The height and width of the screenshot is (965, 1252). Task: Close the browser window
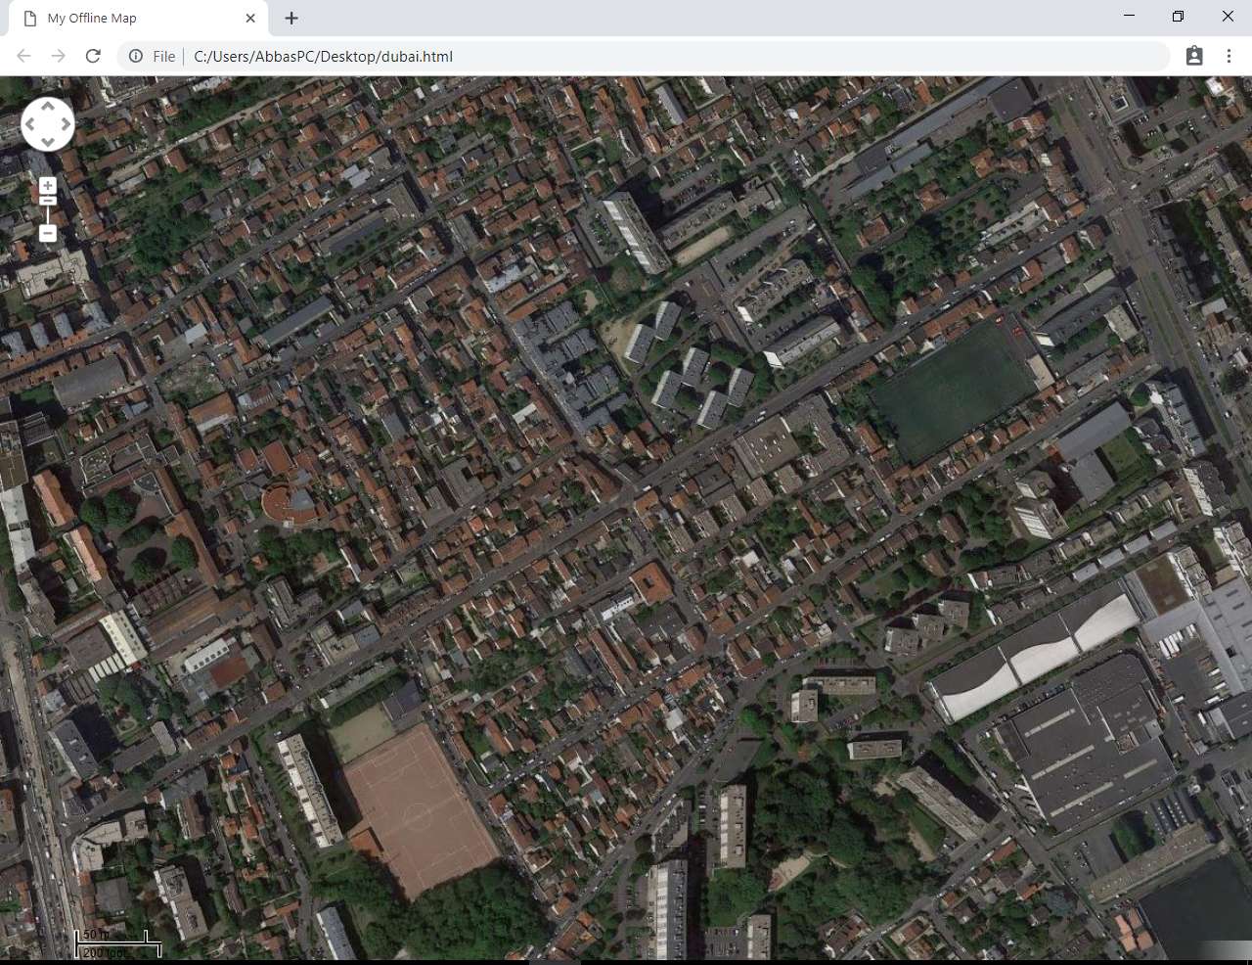pos(1228,16)
